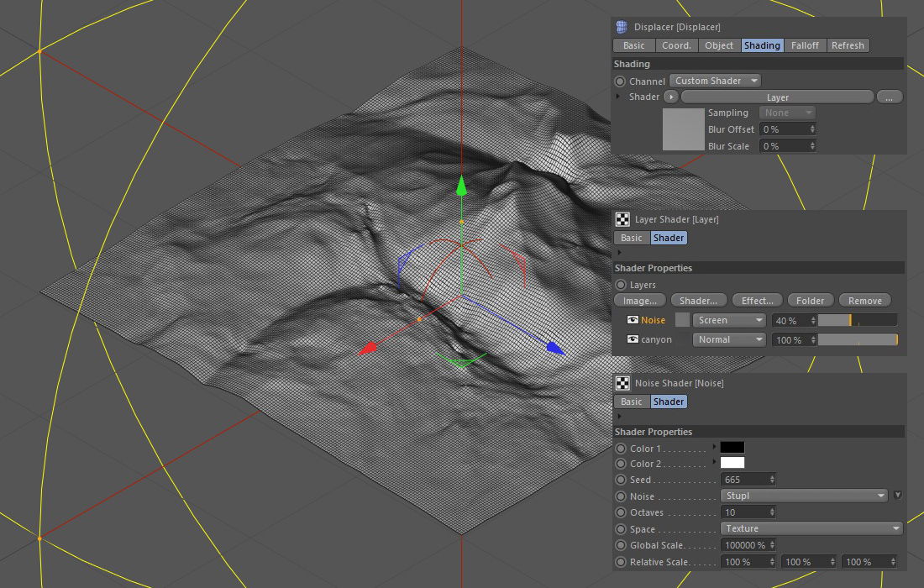The image size is (924, 588).
Task: Click the Noise layer preview thumbnail
Action: [682, 320]
